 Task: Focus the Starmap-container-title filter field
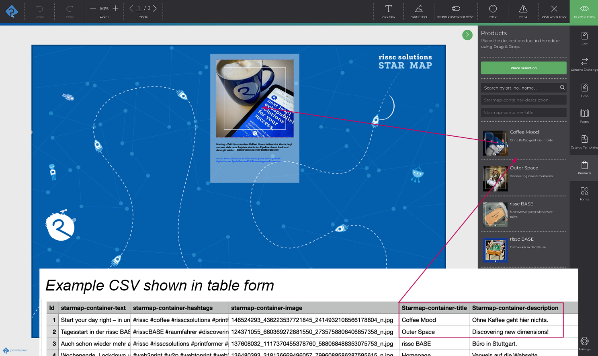[x=524, y=113]
